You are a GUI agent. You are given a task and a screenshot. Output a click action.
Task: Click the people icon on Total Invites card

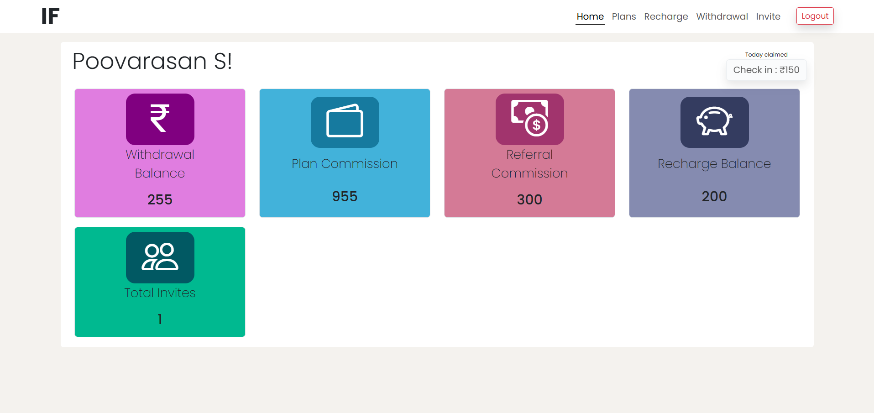point(160,257)
